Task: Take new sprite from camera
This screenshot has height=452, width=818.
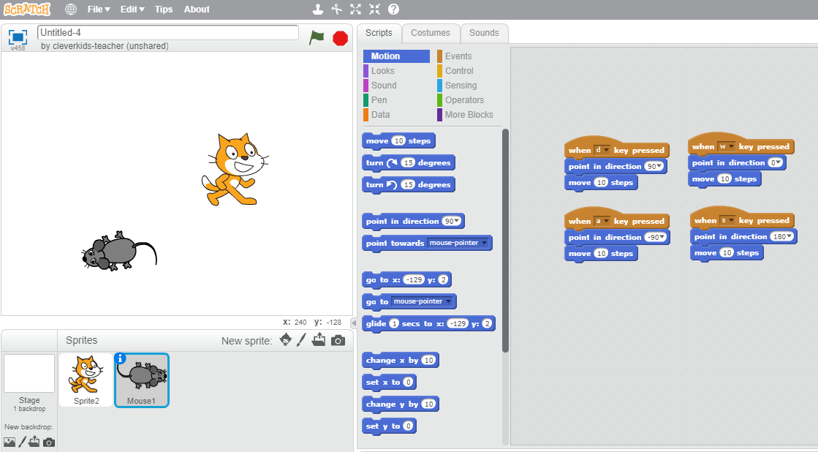Action: click(x=338, y=340)
